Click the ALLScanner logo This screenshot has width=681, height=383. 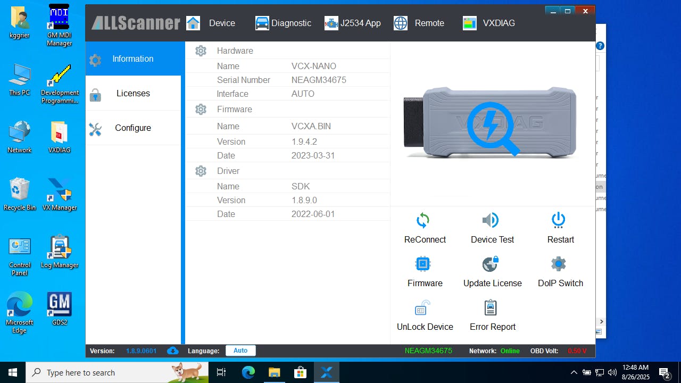pyautogui.click(x=136, y=23)
